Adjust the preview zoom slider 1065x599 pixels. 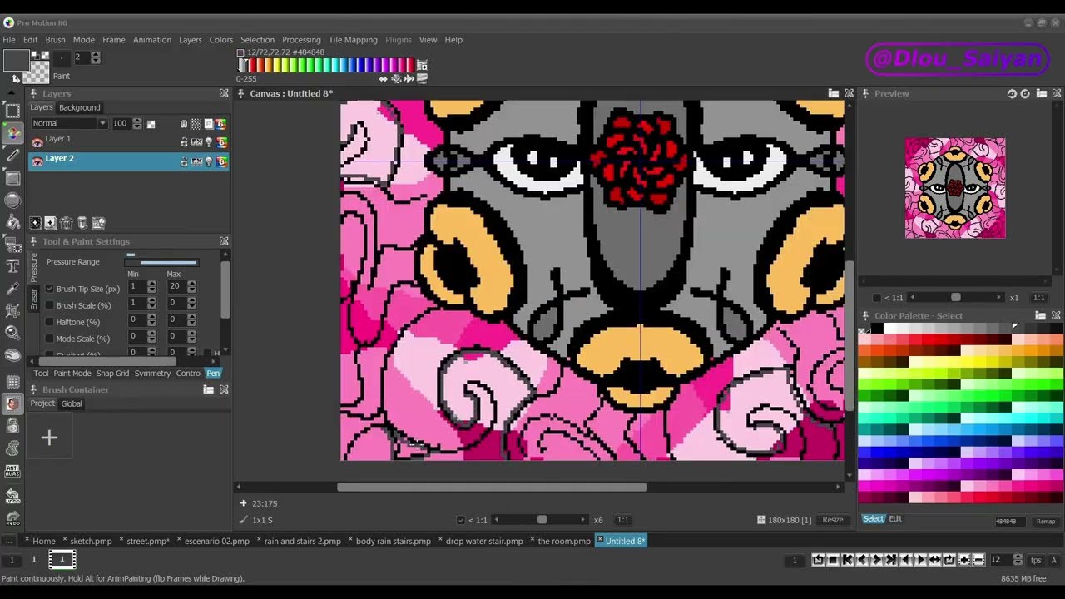955,297
